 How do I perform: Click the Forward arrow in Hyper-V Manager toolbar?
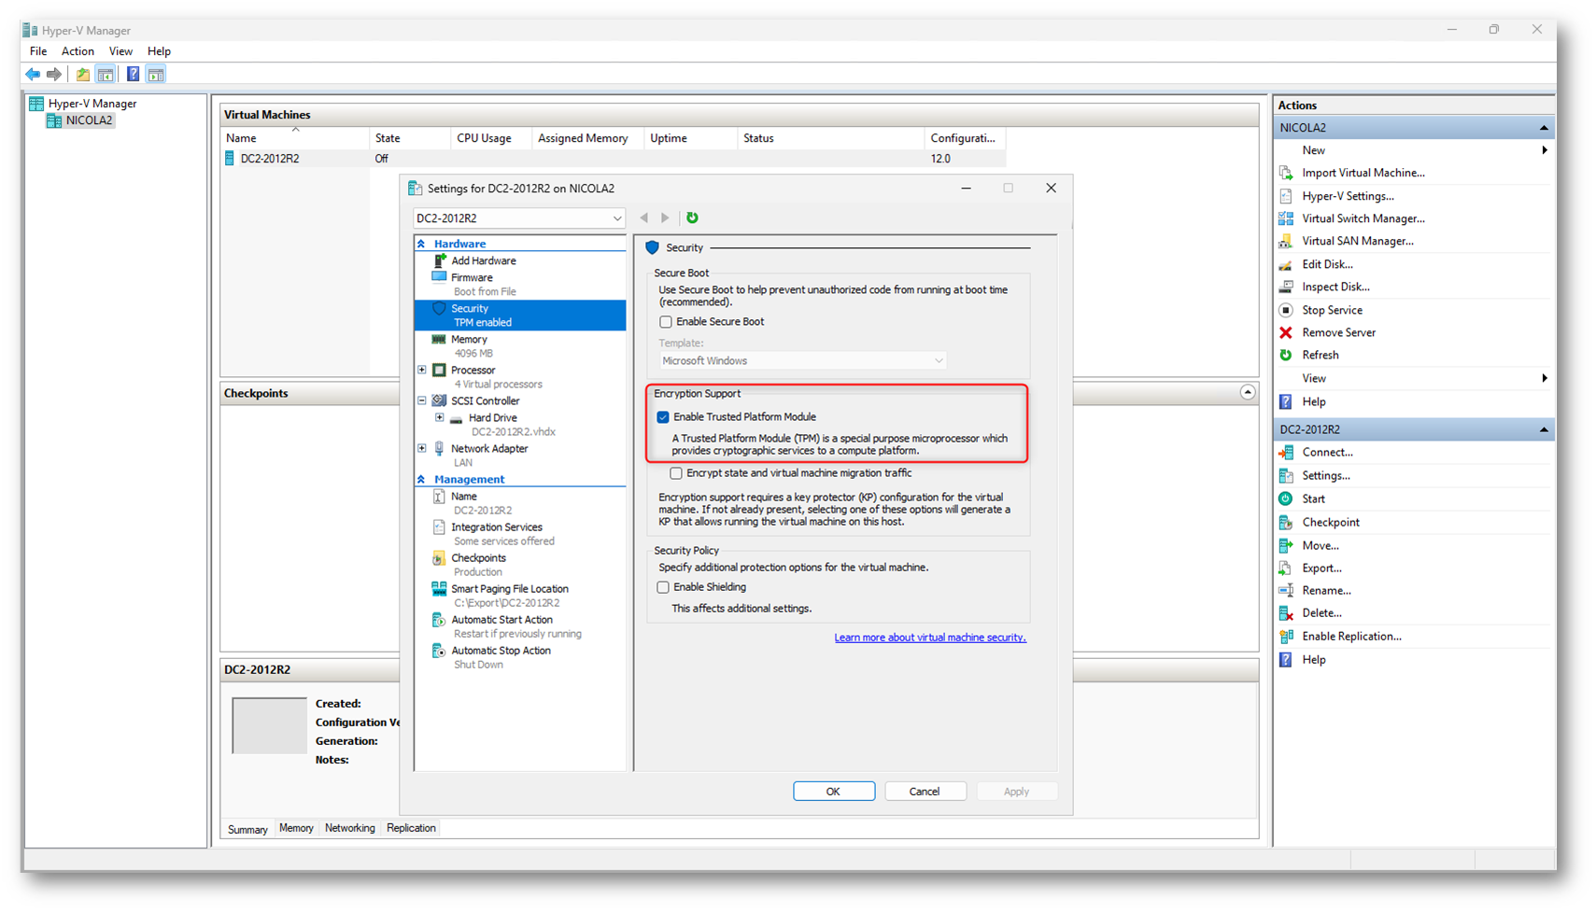pos(54,75)
